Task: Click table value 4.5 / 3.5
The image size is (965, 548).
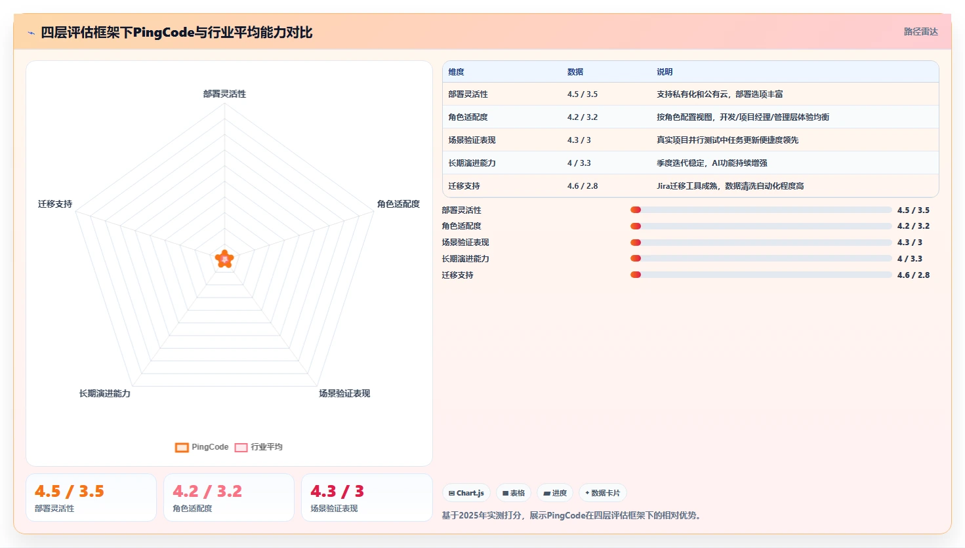Action: 583,94
